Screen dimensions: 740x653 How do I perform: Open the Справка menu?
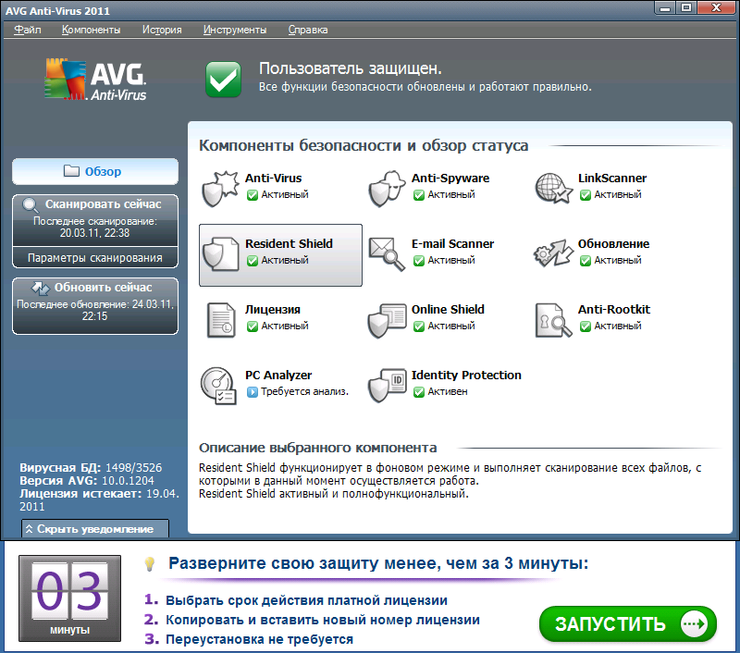pos(308,30)
